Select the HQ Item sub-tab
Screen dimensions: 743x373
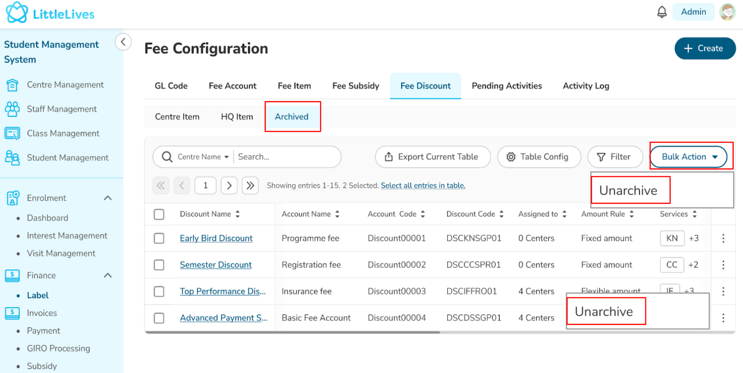point(237,117)
